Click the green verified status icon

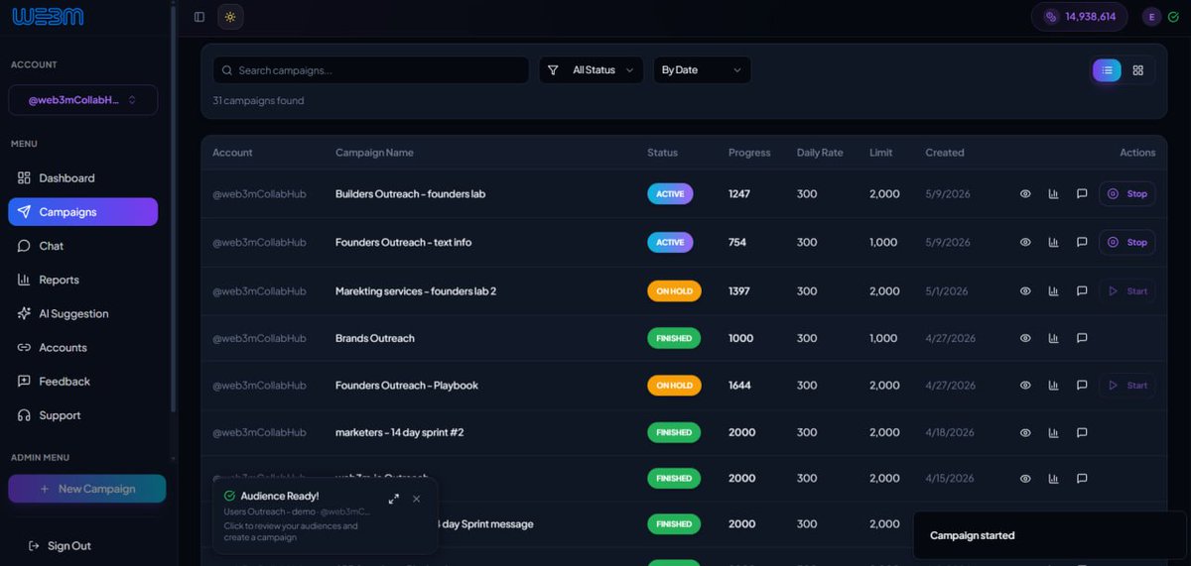click(1173, 17)
